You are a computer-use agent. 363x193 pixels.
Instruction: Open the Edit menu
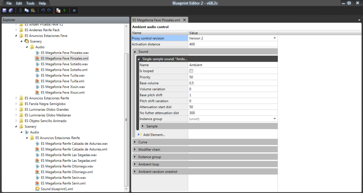click(19, 3)
